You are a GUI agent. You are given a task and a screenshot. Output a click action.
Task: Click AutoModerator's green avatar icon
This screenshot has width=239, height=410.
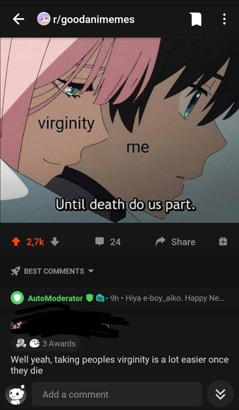point(17,298)
